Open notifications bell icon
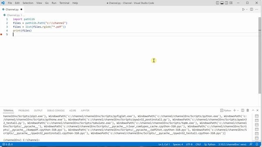 257,144
